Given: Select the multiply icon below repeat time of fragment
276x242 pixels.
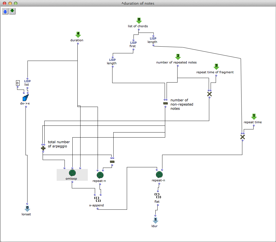Looking at the screenshot, I should pyautogui.click(x=209, y=94).
